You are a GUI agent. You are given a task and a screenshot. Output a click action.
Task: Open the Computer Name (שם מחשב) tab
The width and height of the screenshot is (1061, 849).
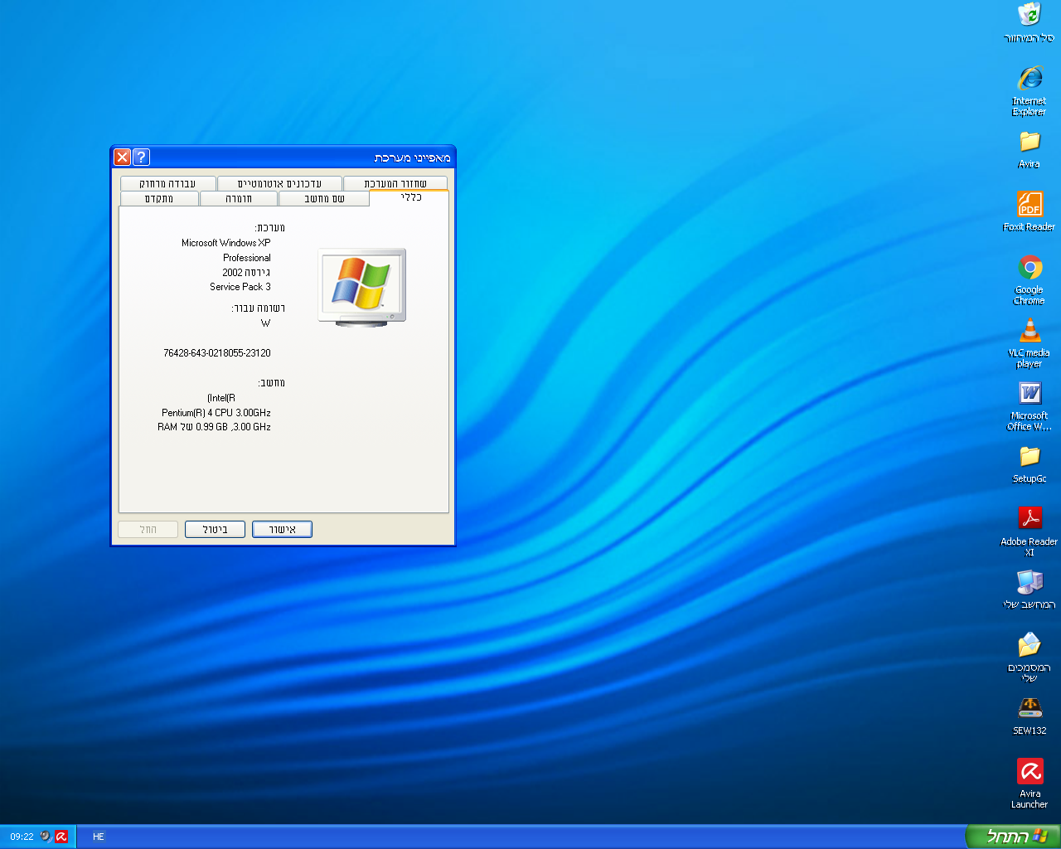[x=324, y=199]
